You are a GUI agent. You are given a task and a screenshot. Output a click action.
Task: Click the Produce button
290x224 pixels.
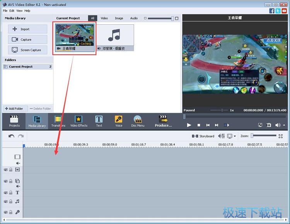(163, 121)
